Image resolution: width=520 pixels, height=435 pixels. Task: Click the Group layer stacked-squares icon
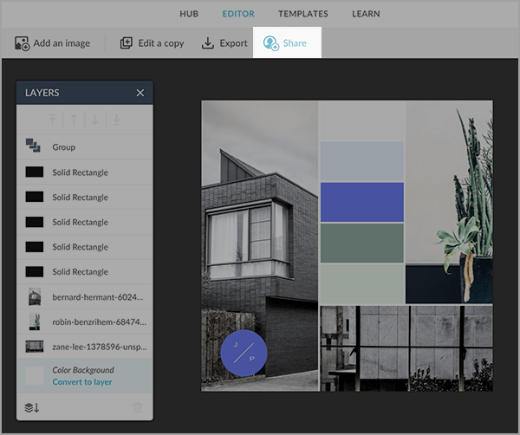click(33, 146)
